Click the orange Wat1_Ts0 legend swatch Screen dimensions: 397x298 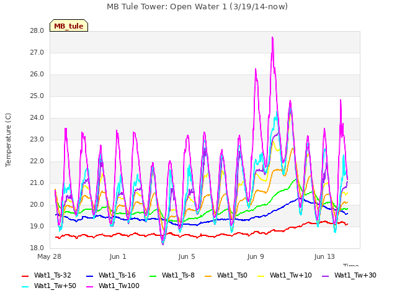click(x=208, y=276)
